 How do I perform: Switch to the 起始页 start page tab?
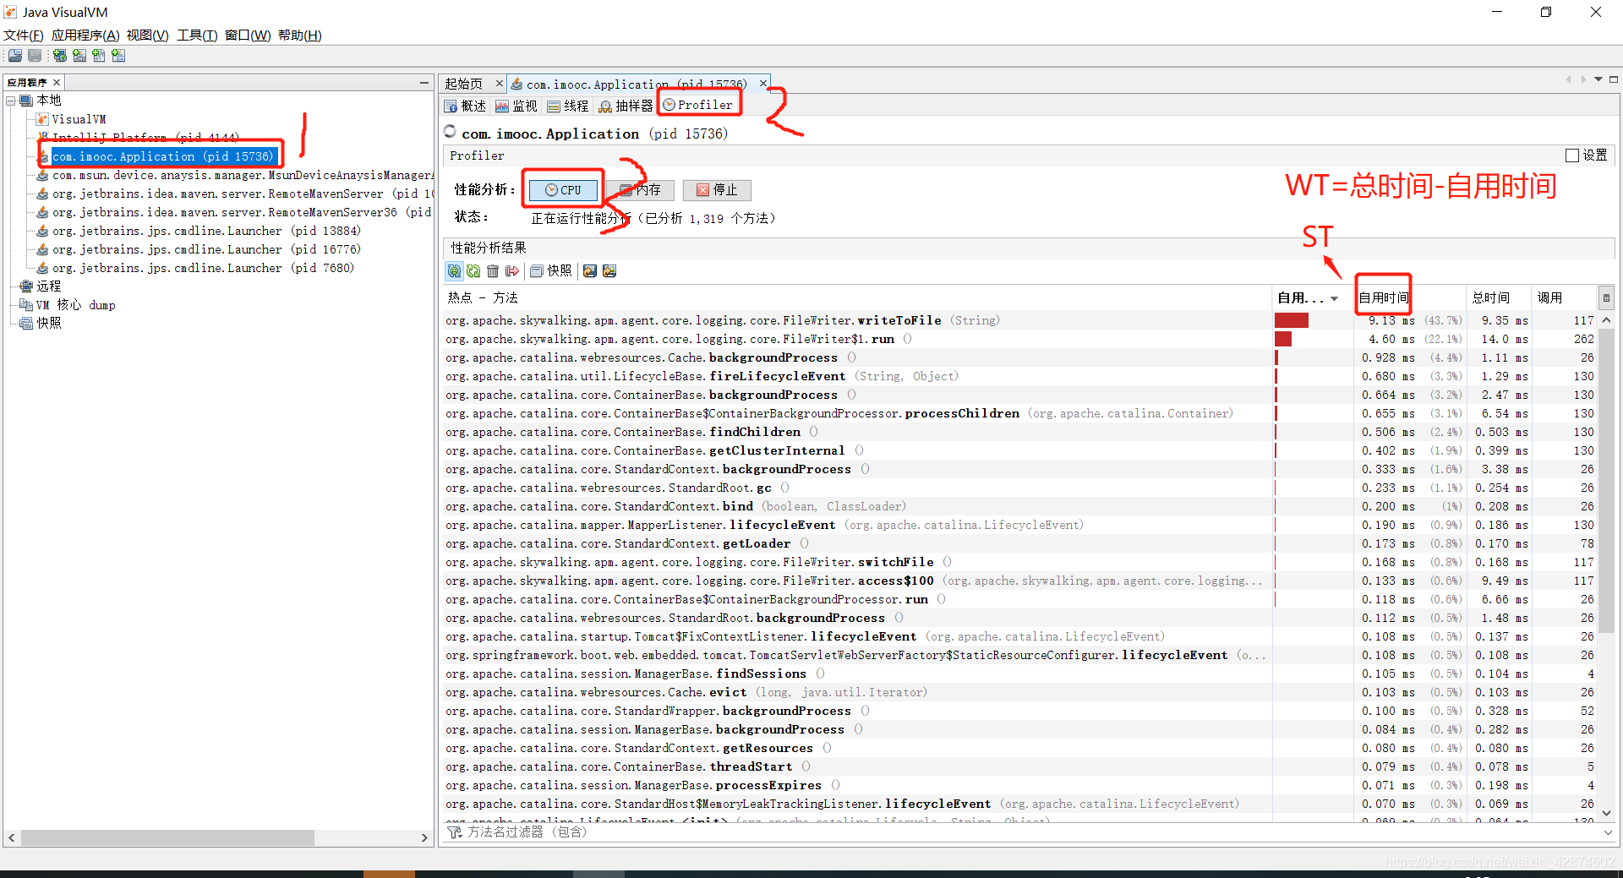(464, 84)
